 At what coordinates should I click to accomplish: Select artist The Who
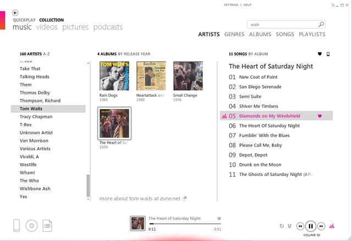click(29, 180)
